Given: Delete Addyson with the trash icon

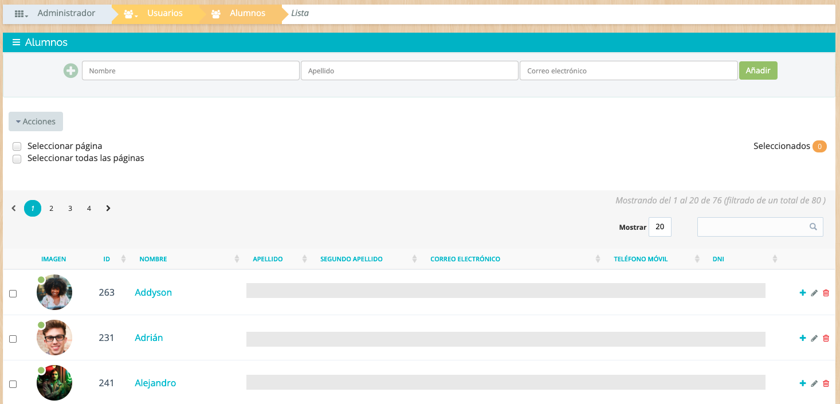Looking at the screenshot, I should click(826, 293).
